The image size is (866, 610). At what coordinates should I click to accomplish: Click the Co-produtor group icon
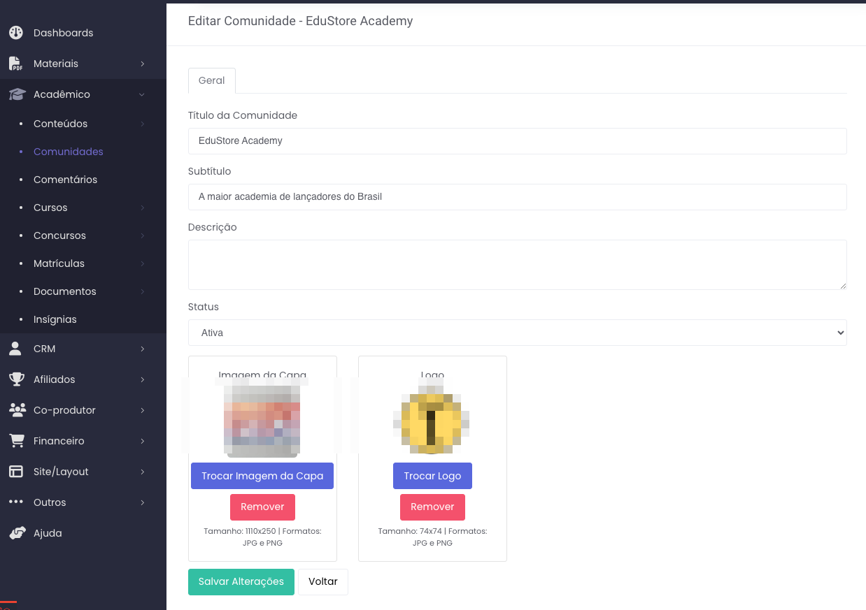(x=16, y=410)
